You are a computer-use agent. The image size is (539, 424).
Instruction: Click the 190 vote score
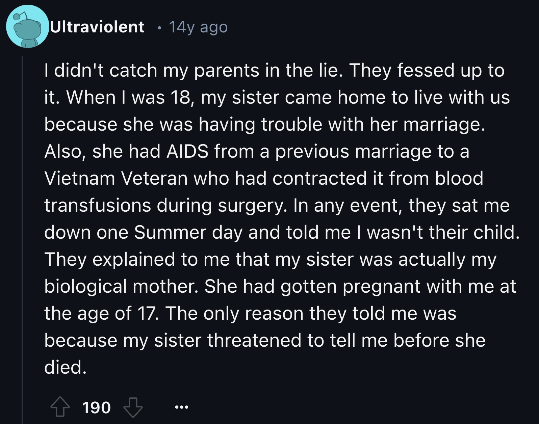tap(96, 407)
